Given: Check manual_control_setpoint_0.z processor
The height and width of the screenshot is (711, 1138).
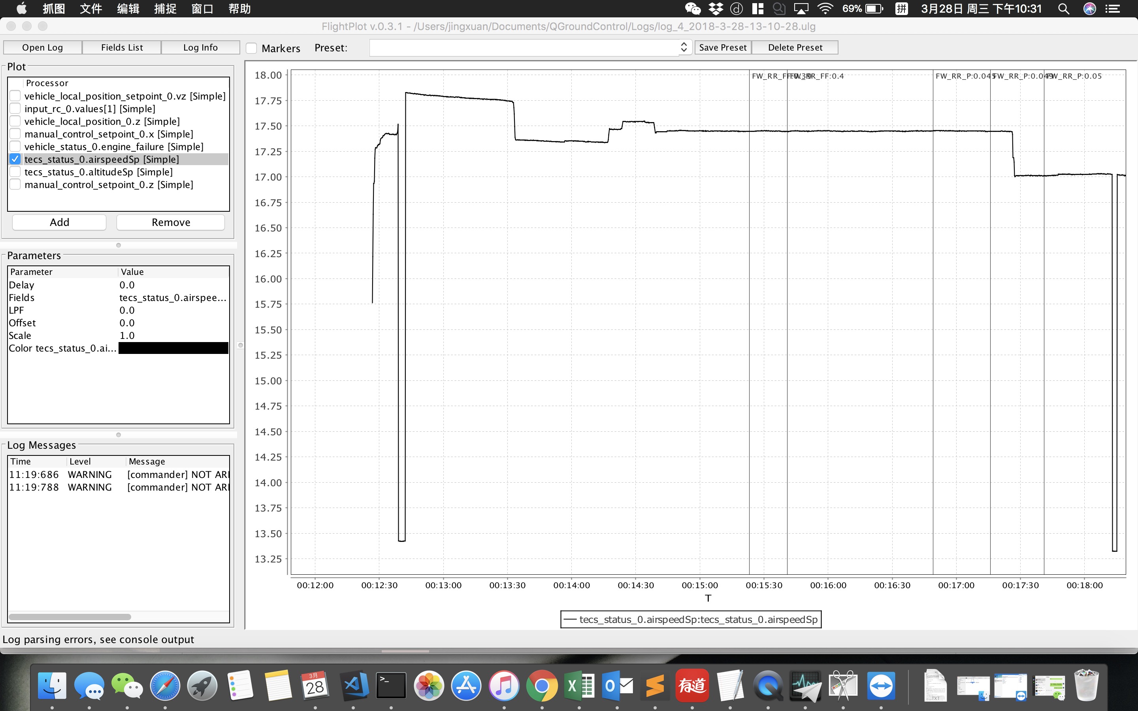Looking at the screenshot, I should pos(15,184).
